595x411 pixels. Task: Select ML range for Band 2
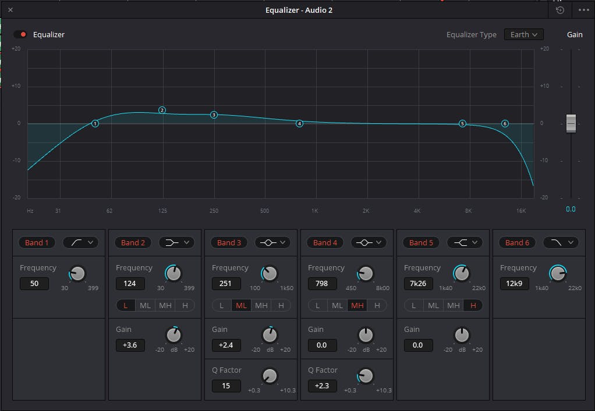(x=146, y=305)
